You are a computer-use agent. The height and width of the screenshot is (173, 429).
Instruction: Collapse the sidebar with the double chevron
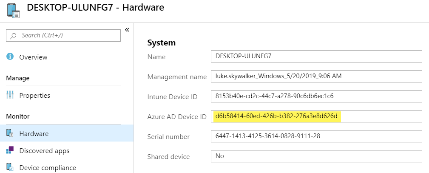(127, 30)
